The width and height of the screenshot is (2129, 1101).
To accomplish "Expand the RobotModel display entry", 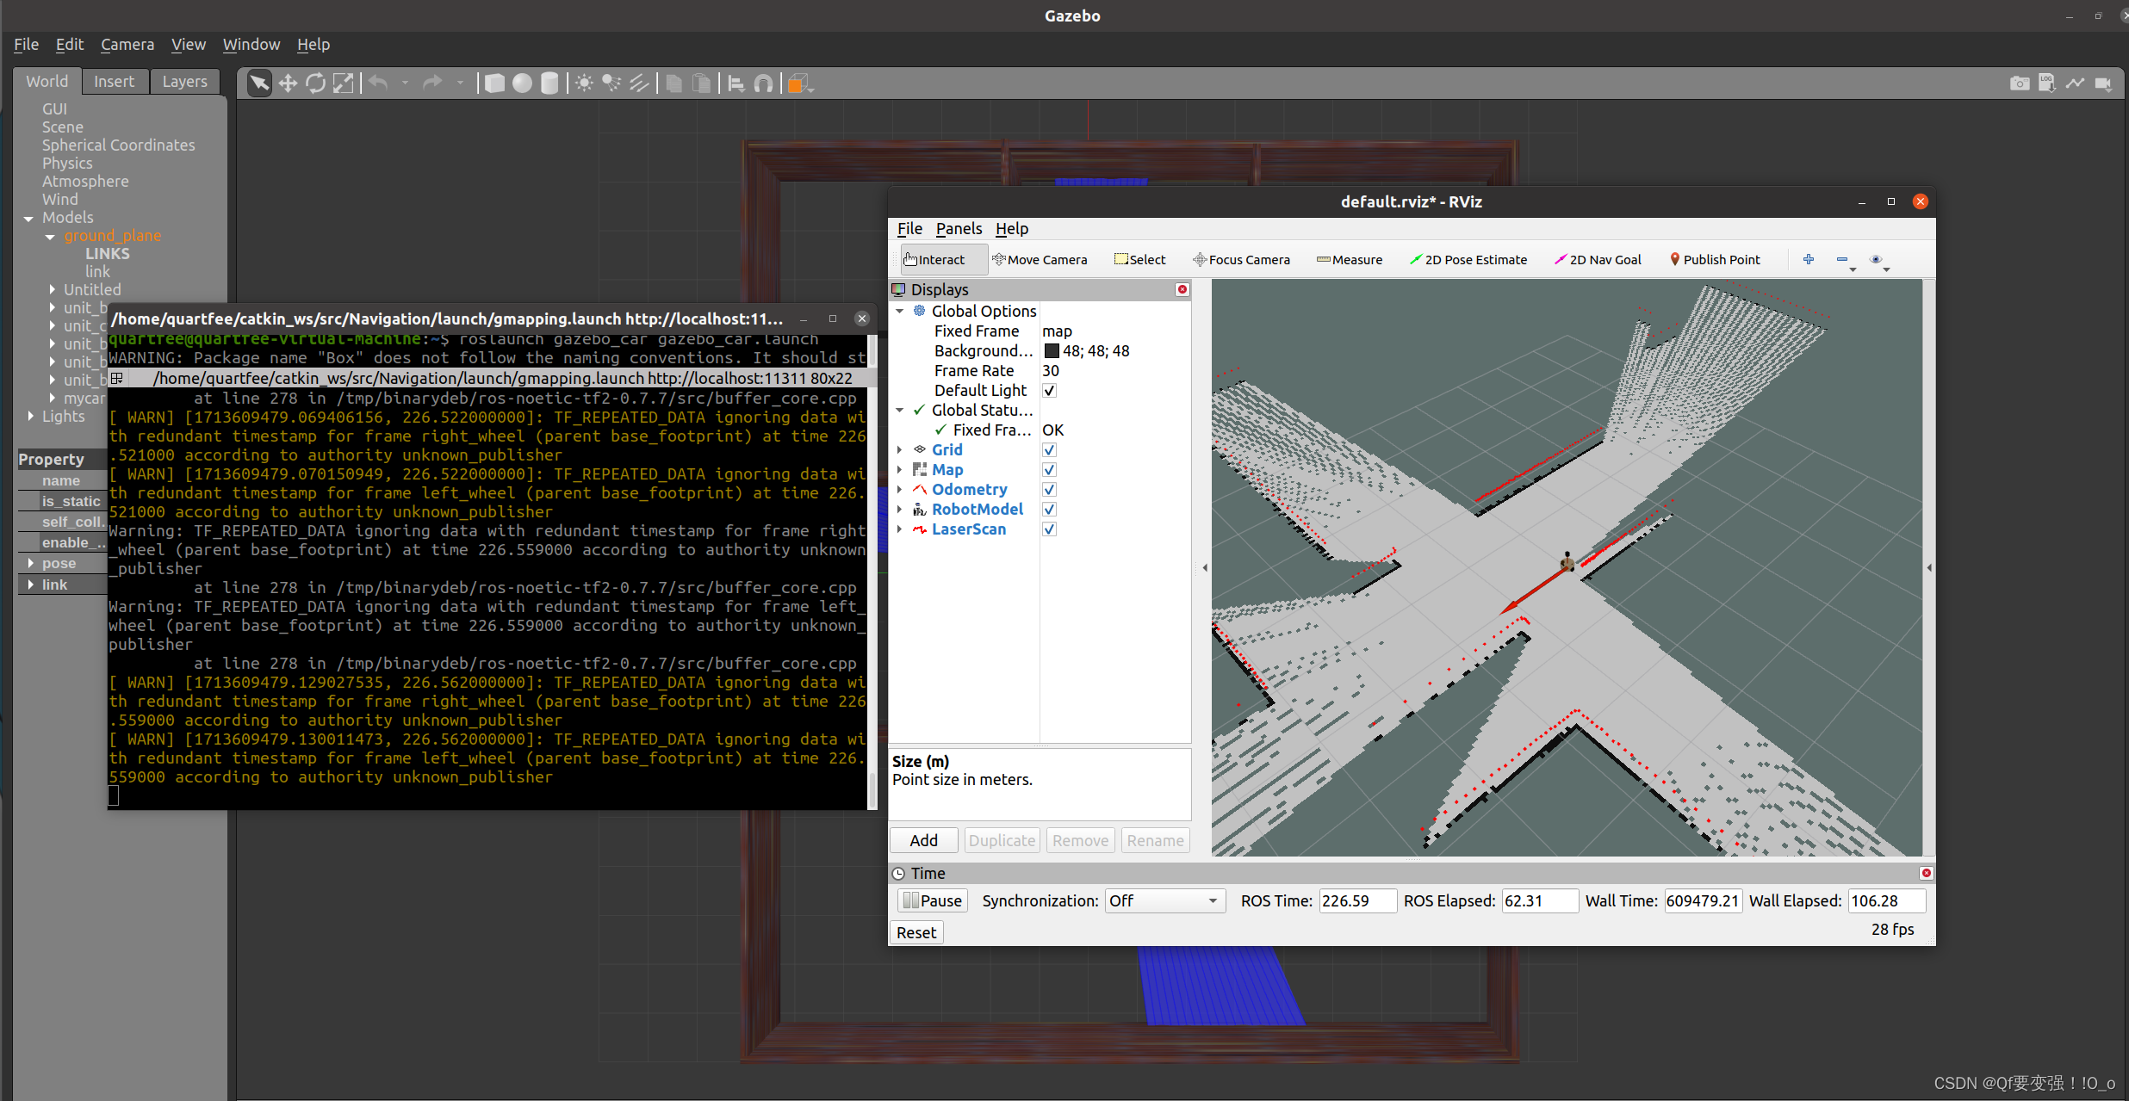I will (900, 510).
